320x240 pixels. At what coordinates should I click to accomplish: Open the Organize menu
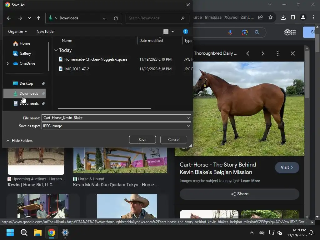click(x=17, y=32)
